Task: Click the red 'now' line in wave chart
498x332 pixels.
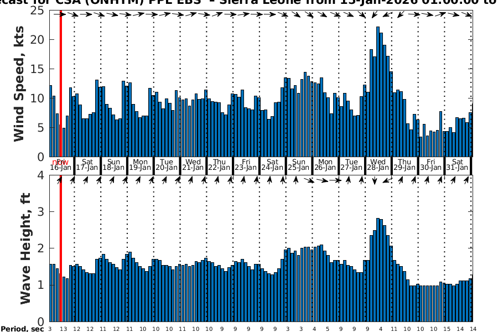Action: tap(60, 249)
